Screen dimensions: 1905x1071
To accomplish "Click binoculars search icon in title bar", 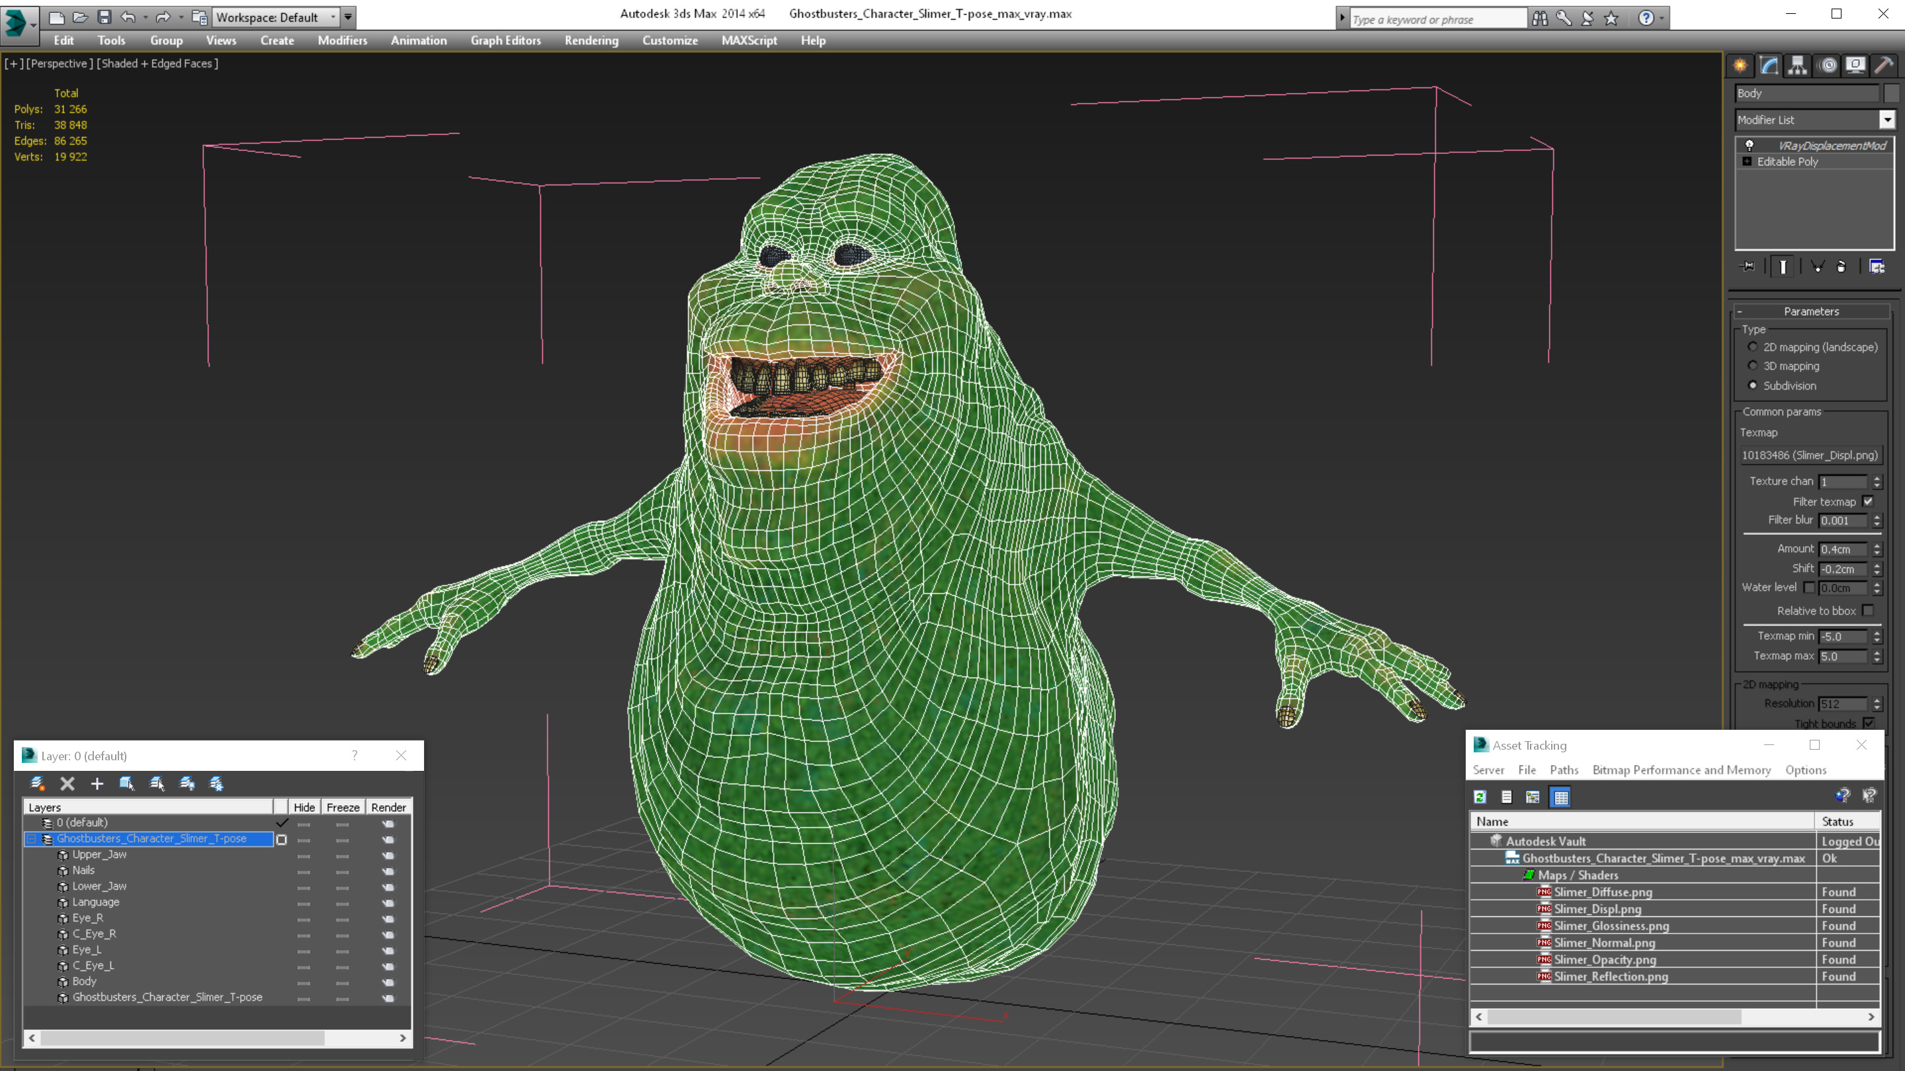I will pos(1540,18).
